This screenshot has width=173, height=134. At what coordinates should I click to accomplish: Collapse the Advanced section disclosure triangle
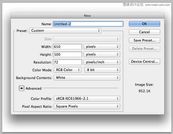22,88
